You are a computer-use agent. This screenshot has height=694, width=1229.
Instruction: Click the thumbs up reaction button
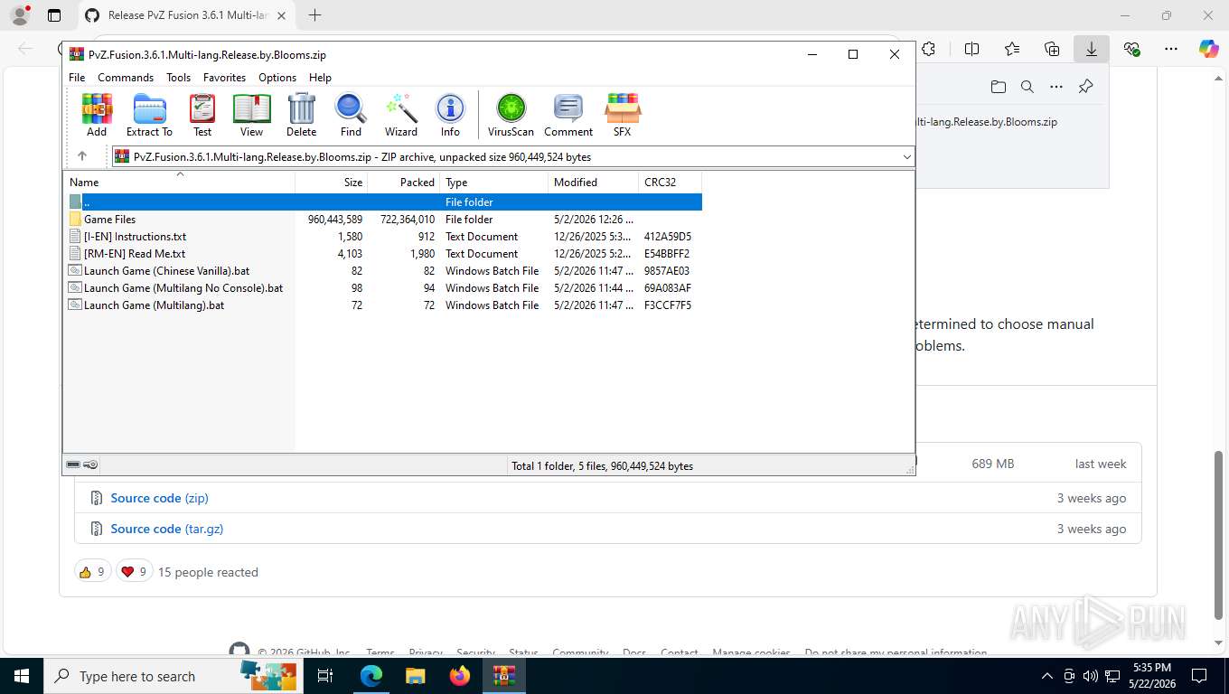pos(92,572)
